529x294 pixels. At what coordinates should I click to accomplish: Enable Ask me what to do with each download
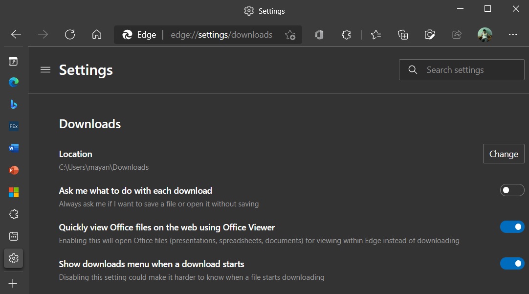tap(512, 190)
